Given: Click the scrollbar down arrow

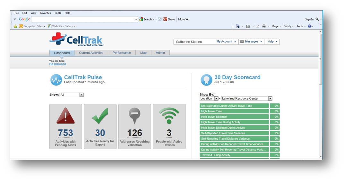Looking at the screenshot, I should pyautogui.click(x=321, y=157).
